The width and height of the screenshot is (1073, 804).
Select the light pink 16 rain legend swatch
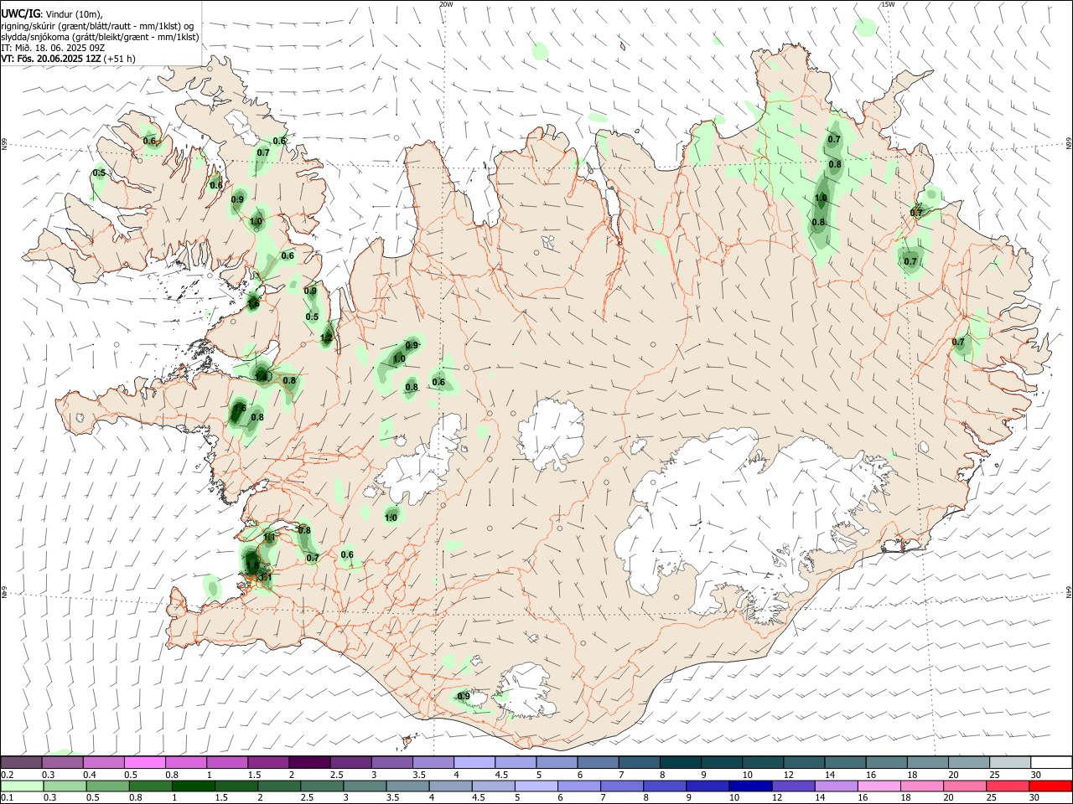(879, 786)
